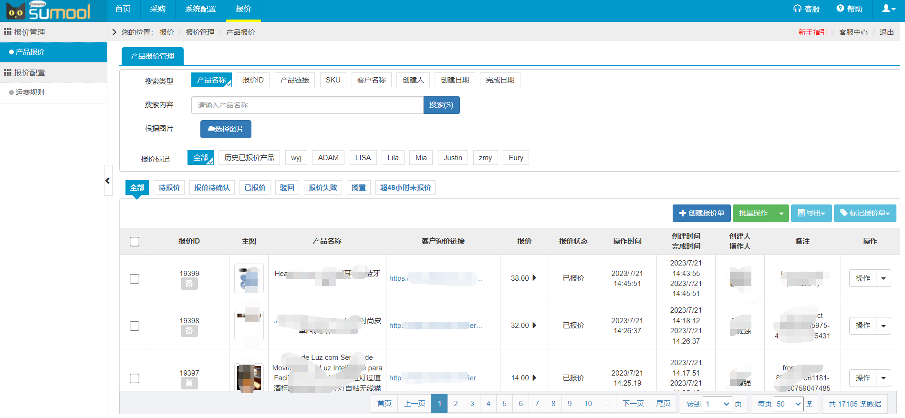905x418 pixels.
Task: Open 操作 dropdown arrow for row 19399
Action: click(884, 278)
